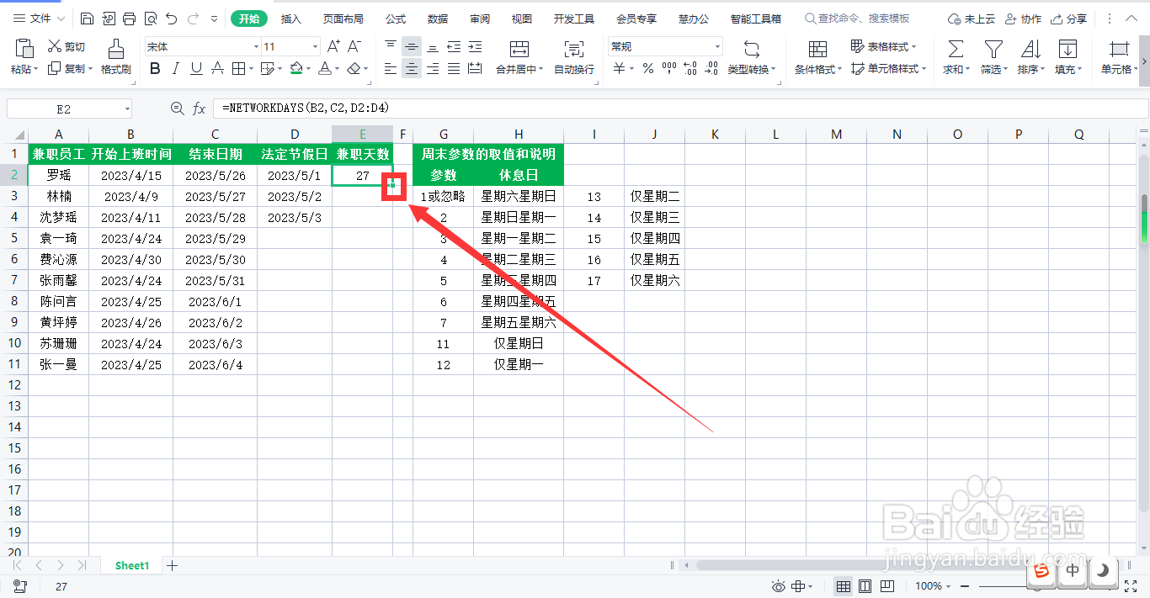Undo the last action
The image size is (1150, 598).
click(171, 19)
